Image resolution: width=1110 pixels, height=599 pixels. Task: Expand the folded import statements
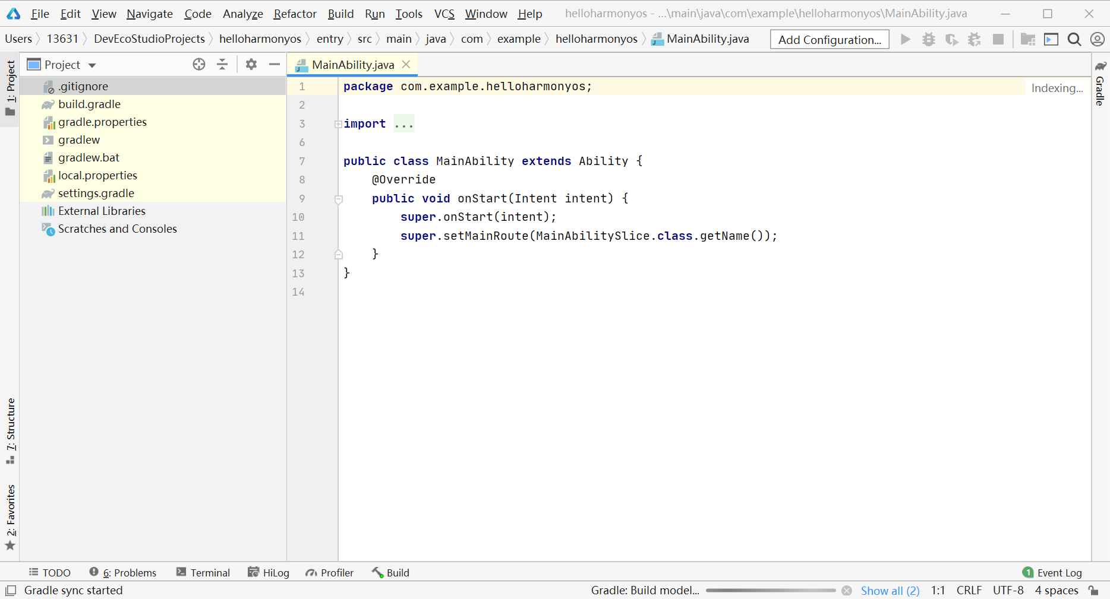[x=338, y=124]
